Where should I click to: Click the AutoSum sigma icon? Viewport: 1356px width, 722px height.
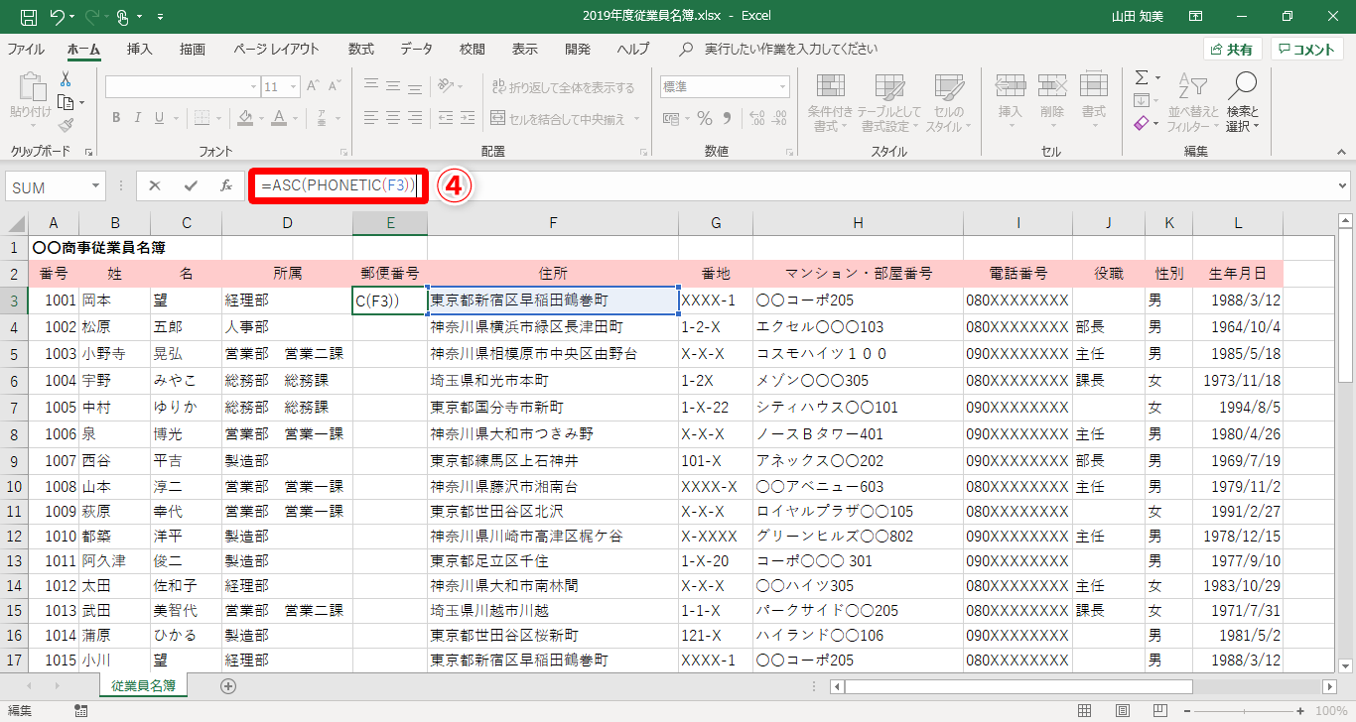1142,77
